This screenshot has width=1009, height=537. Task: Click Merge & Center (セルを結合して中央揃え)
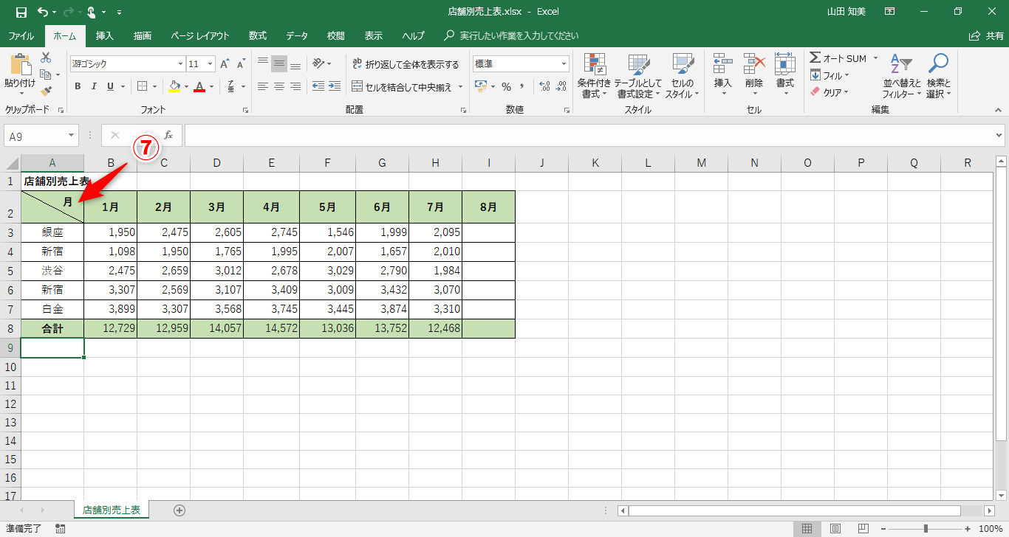pos(403,87)
